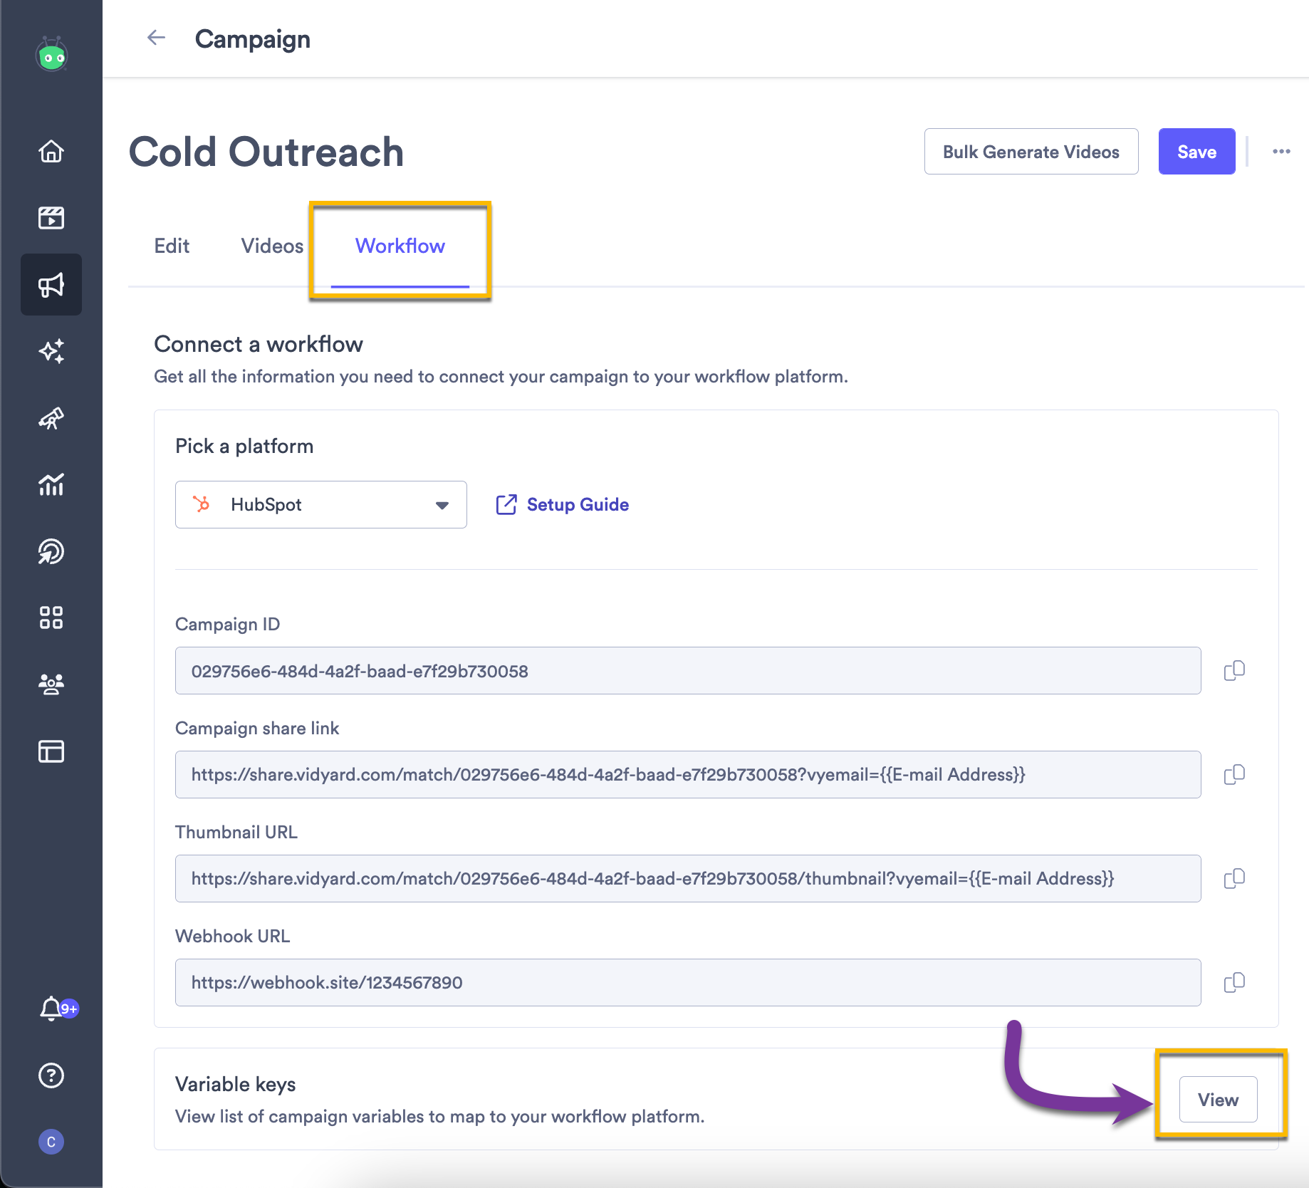Open the help question mark icon
The image size is (1309, 1188).
click(x=51, y=1075)
